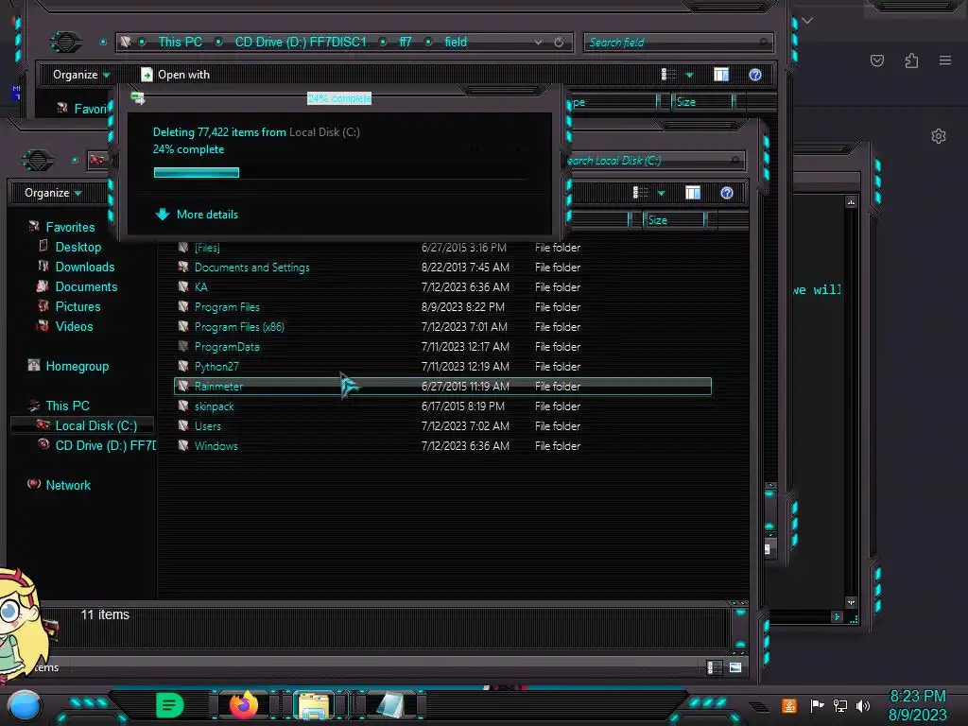Open the Rainmeter folder row
The width and height of the screenshot is (968, 726).
pyautogui.click(x=442, y=387)
